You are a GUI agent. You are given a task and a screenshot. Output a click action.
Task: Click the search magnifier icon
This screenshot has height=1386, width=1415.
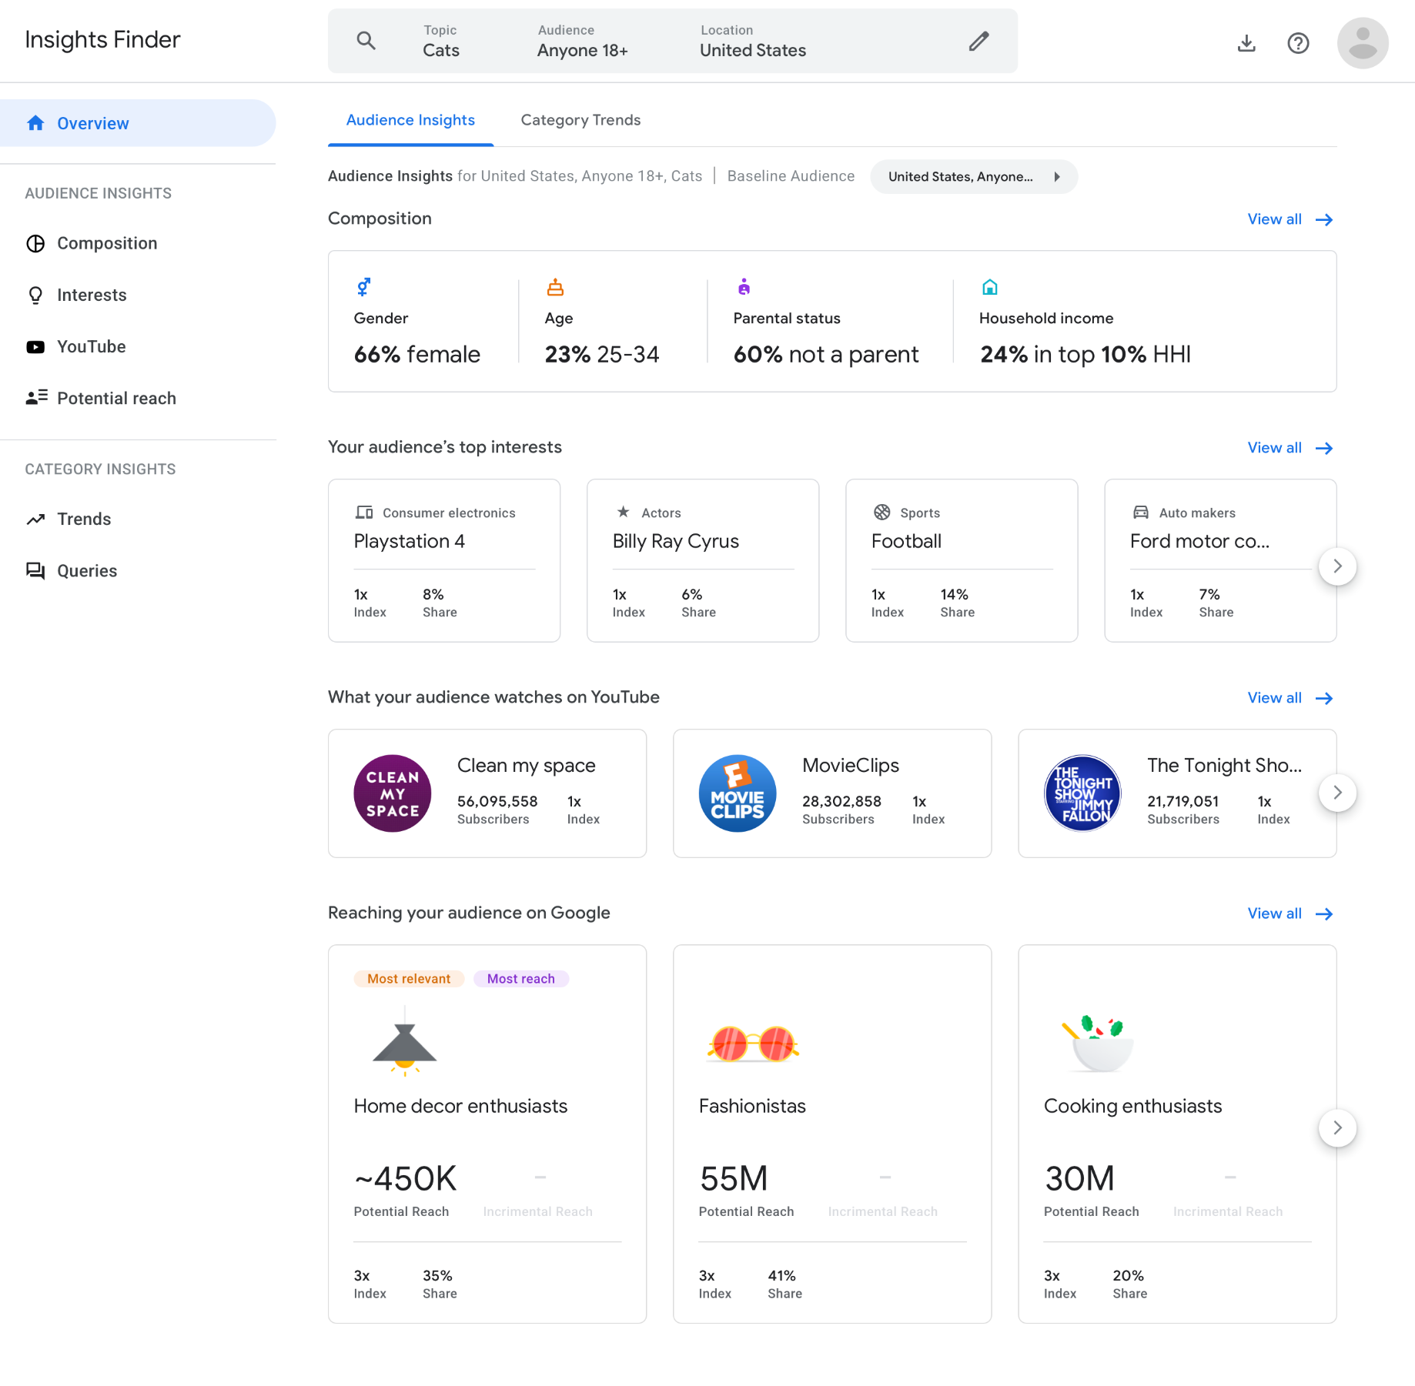(x=366, y=41)
